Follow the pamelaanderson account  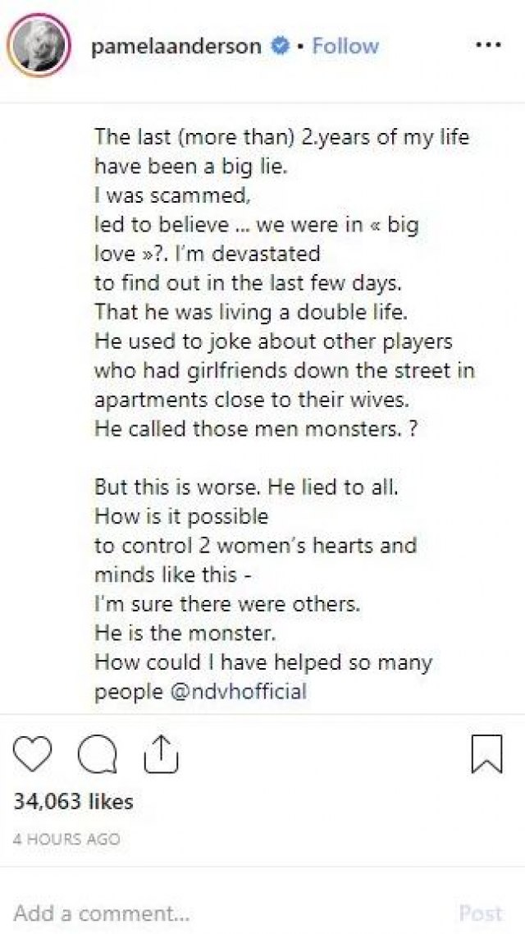(344, 48)
